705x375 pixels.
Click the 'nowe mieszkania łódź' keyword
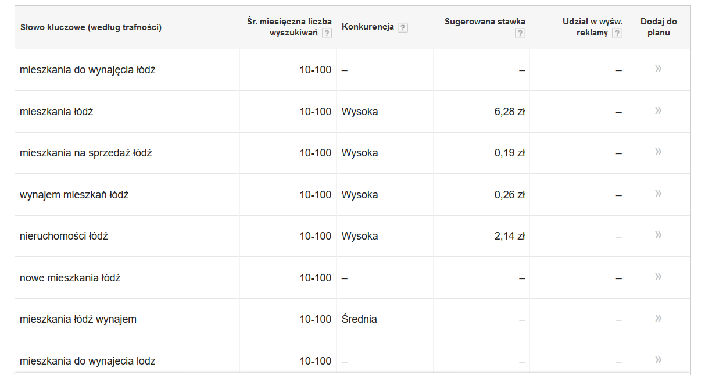[x=70, y=278]
